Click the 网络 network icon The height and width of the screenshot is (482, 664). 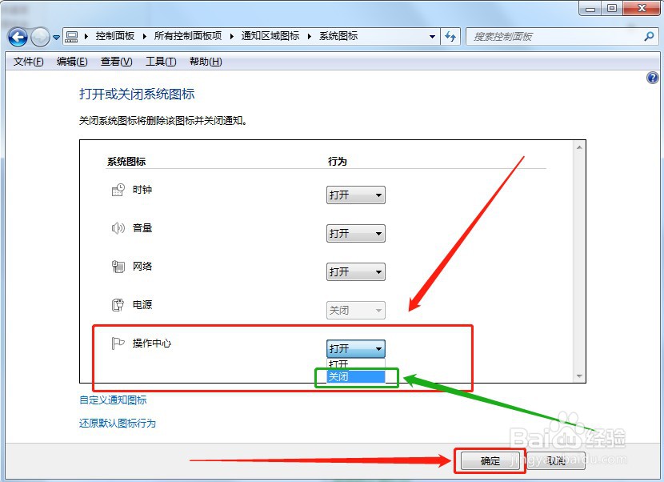118,267
